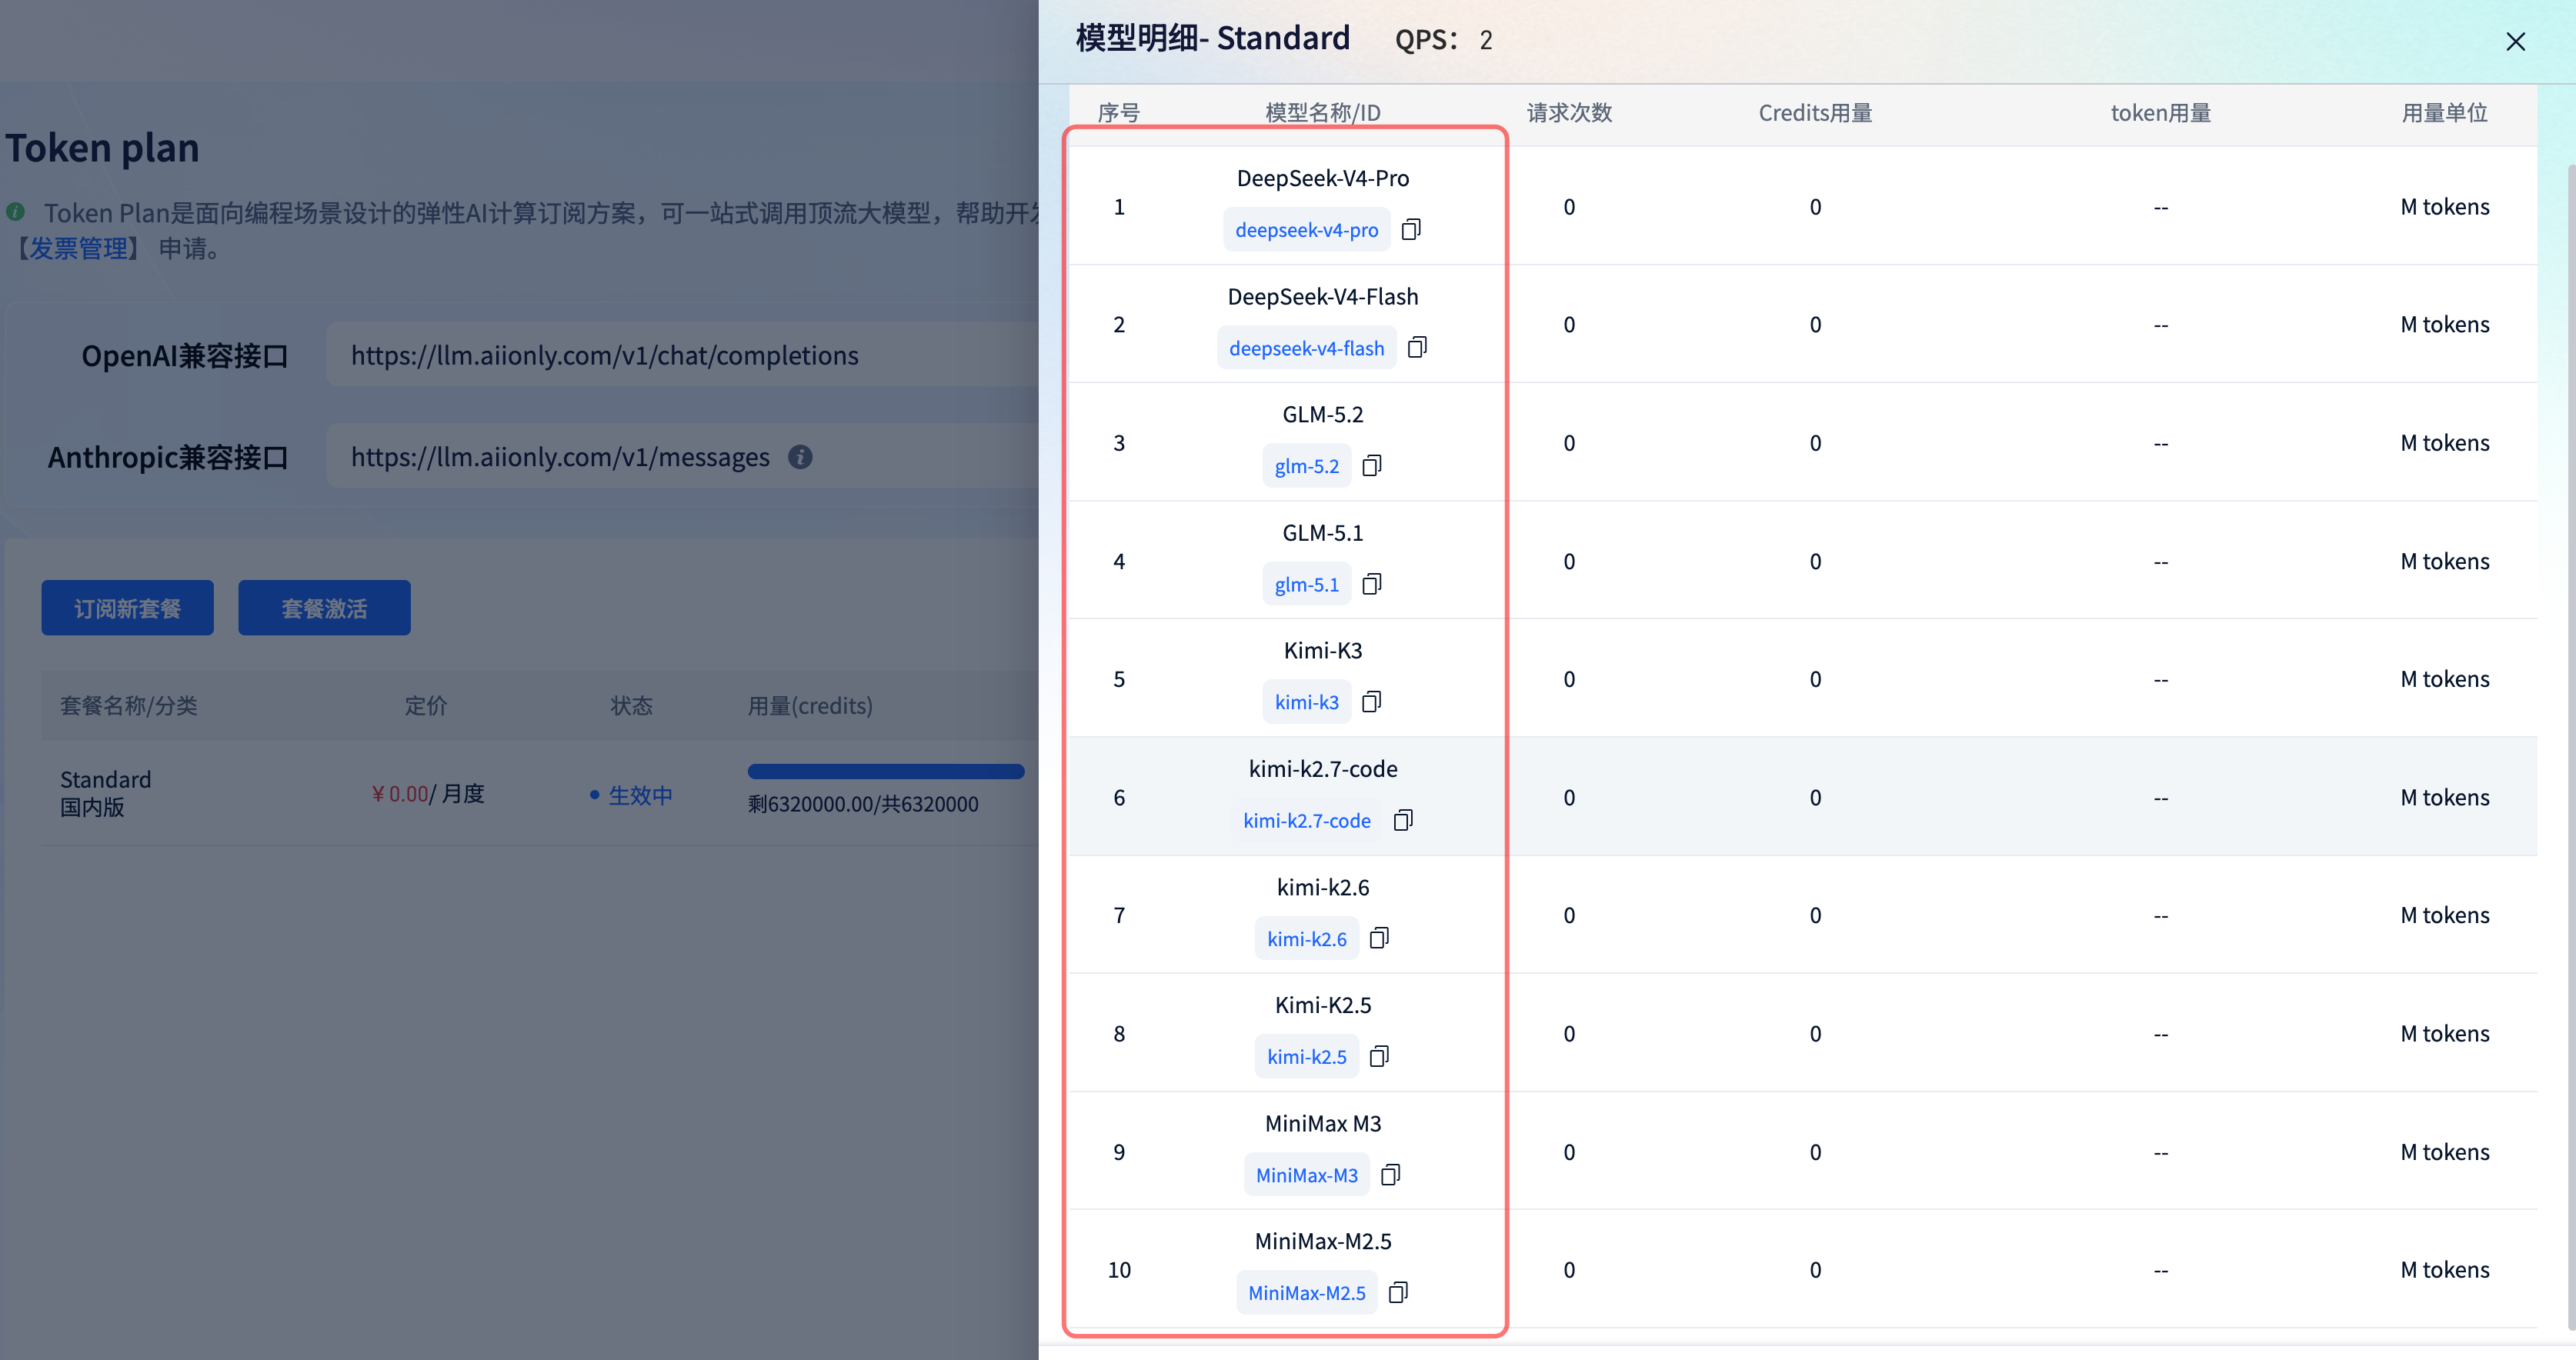This screenshot has width=2576, height=1360.
Task: Select the MiniMax M3 model name text
Action: pos(1322,1124)
